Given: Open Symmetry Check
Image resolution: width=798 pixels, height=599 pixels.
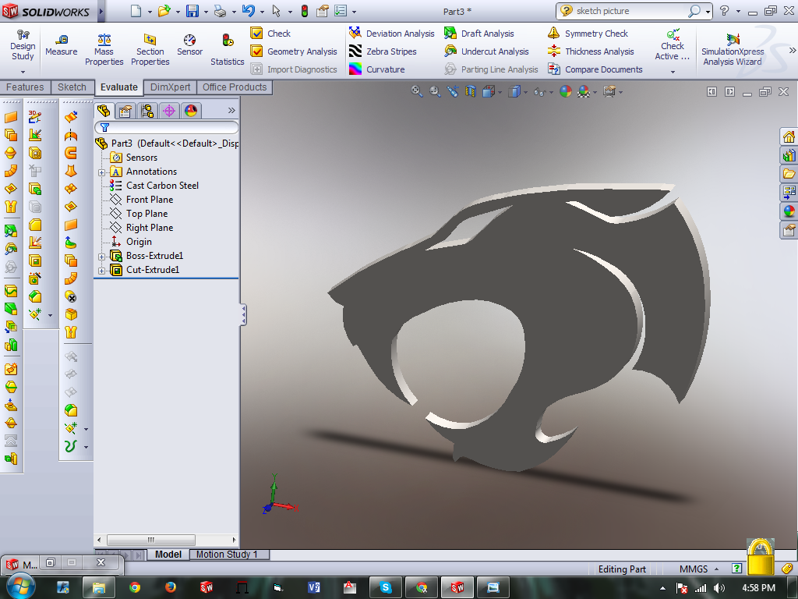Looking at the screenshot, I should pos(588,34).
